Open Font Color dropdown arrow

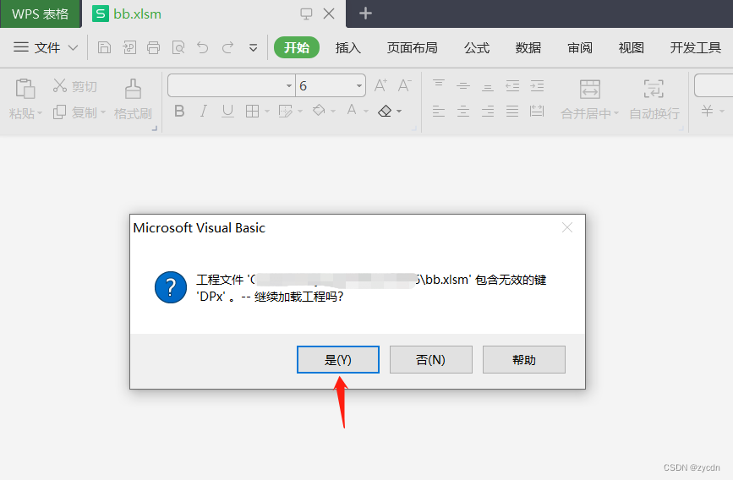coord(366,112)
